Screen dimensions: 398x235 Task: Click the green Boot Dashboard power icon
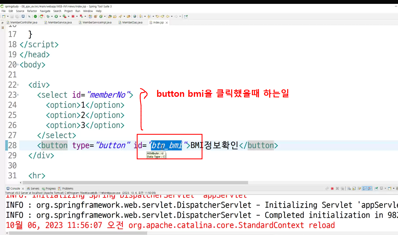coord(35,17)
